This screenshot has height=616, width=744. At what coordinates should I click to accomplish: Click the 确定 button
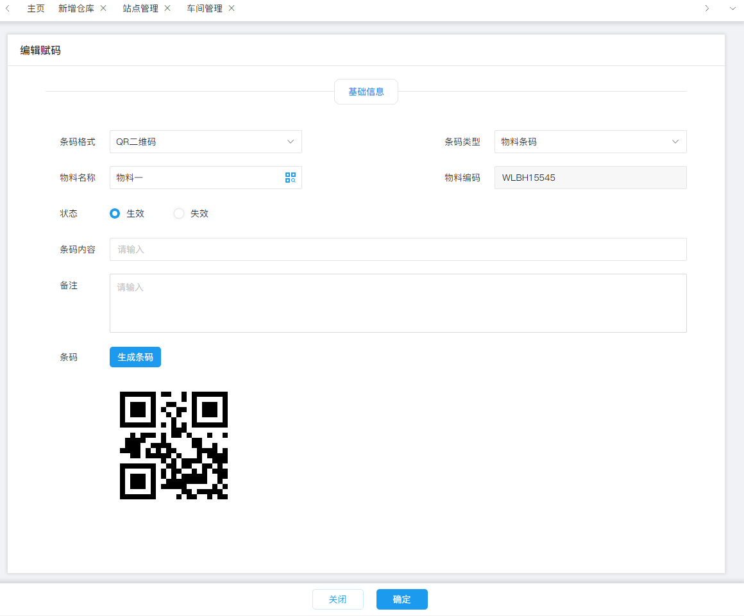point(402,599)
